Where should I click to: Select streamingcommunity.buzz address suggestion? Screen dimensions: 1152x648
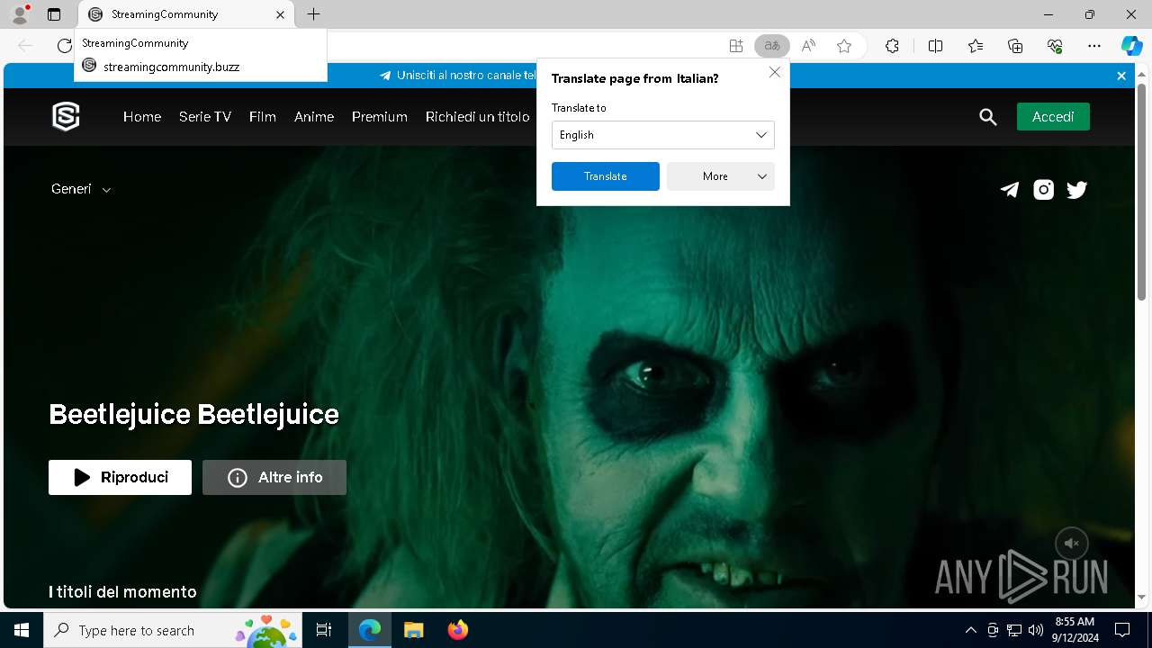(x=201, y=67)
